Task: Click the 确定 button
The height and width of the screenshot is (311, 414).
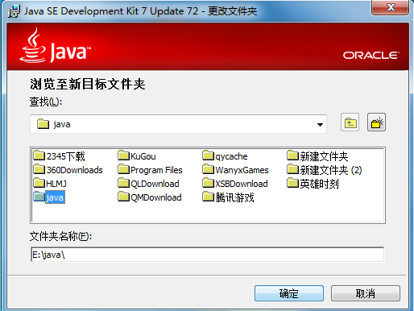Action: coord(289,293)
